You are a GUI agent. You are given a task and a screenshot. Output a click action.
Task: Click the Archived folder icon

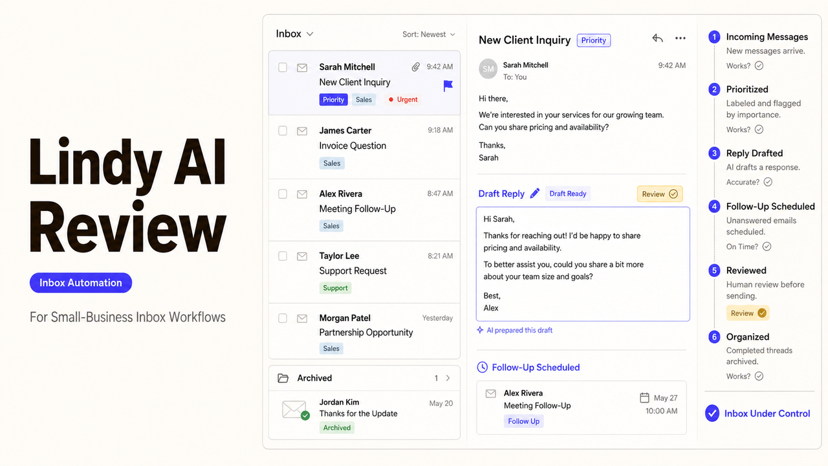tap(283, 378)
